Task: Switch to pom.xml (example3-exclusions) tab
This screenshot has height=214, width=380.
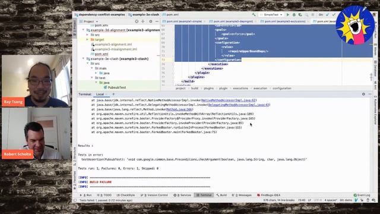Action: tap(284, 21)
